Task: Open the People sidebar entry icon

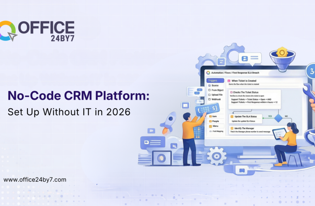Action: [x=210, y=121]
